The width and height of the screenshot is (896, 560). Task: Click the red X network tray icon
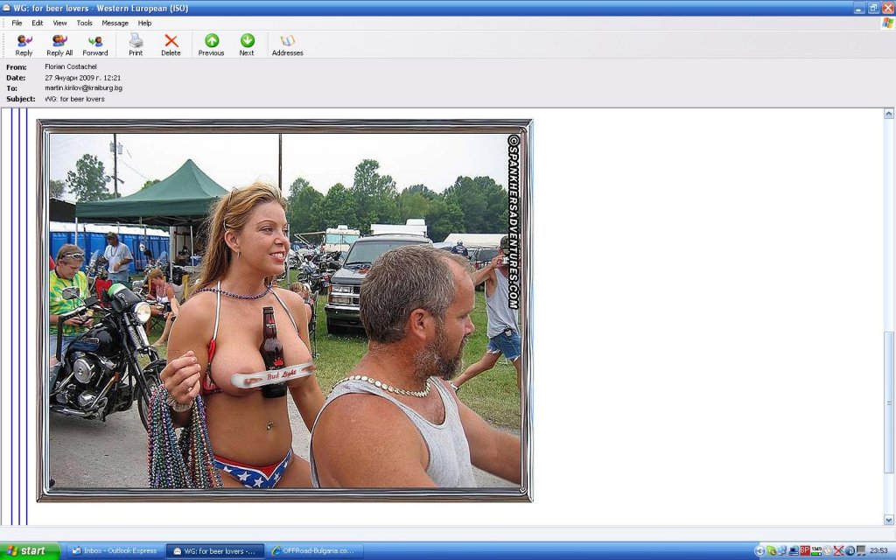click(839, 551)
